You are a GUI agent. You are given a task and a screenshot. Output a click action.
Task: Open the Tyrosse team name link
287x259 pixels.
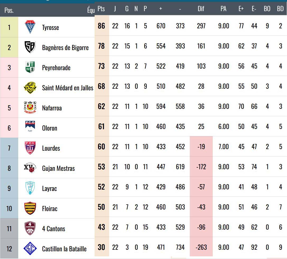pos(50,28)
